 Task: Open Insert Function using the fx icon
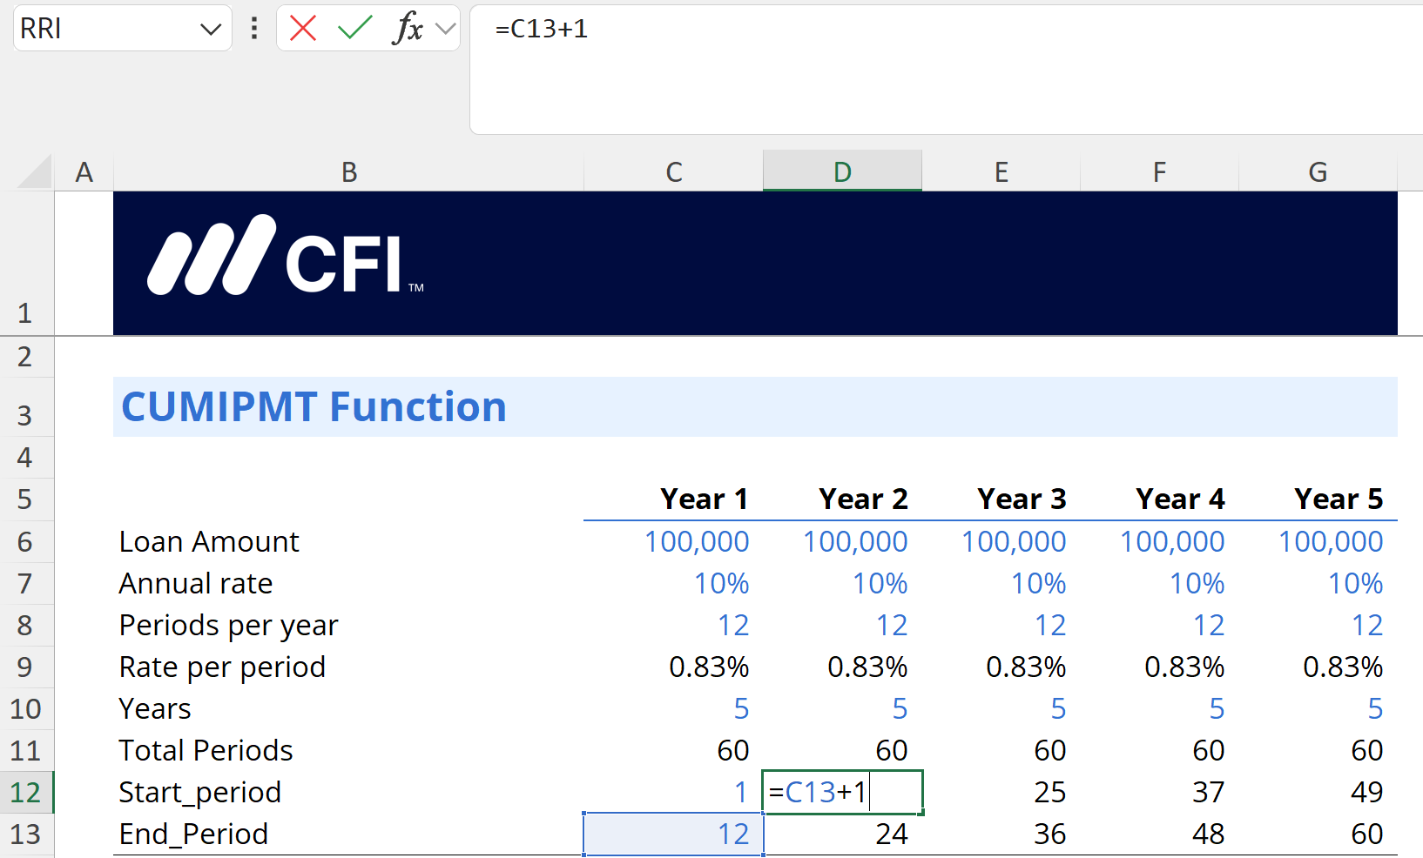click(407, 29)
